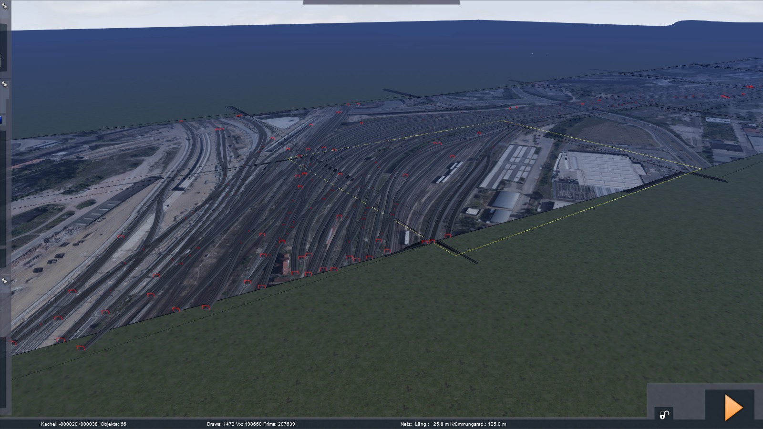Toggle the mouse lock padlock icon

[x=664, y=415]
